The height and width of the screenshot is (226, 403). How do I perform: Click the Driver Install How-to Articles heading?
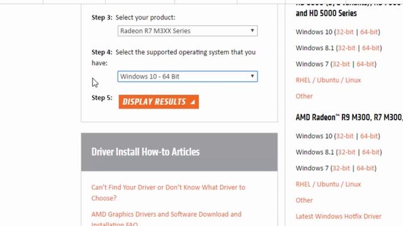(x=145, y=152)
